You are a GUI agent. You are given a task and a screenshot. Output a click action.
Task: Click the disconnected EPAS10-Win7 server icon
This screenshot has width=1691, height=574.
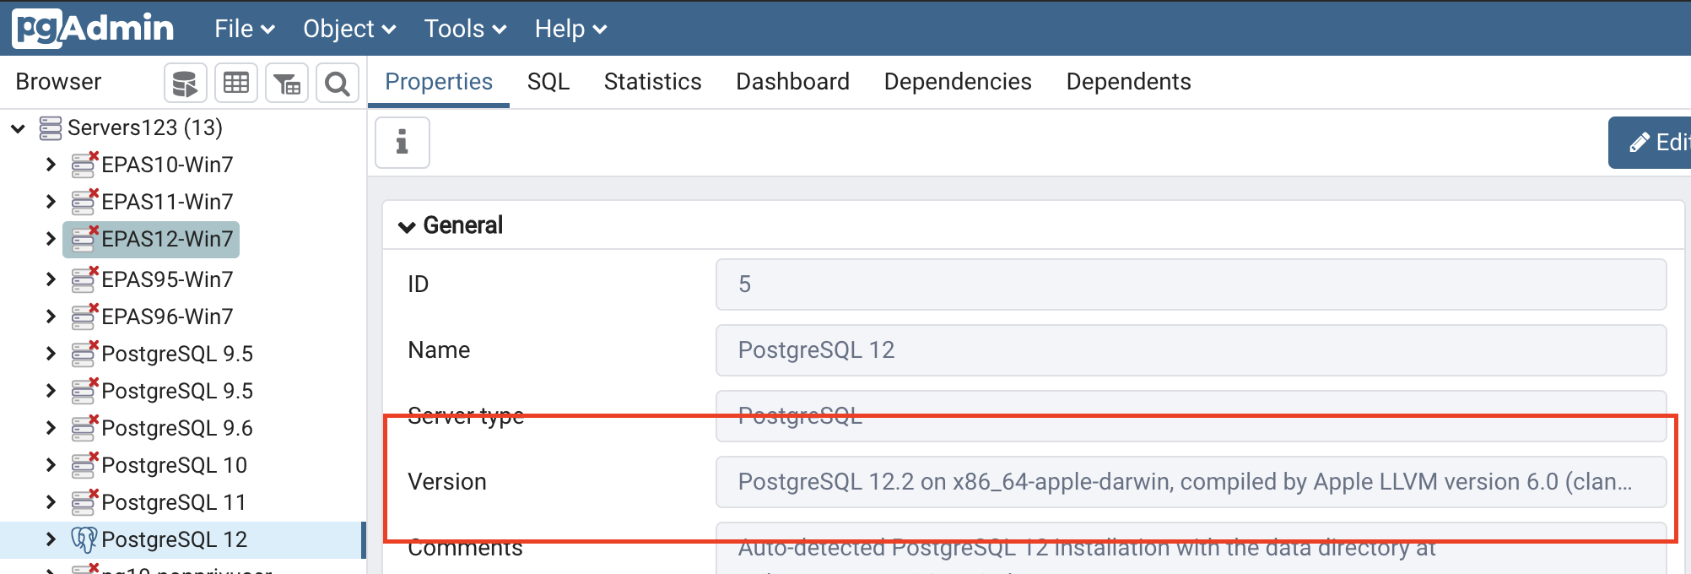[84, 165]
